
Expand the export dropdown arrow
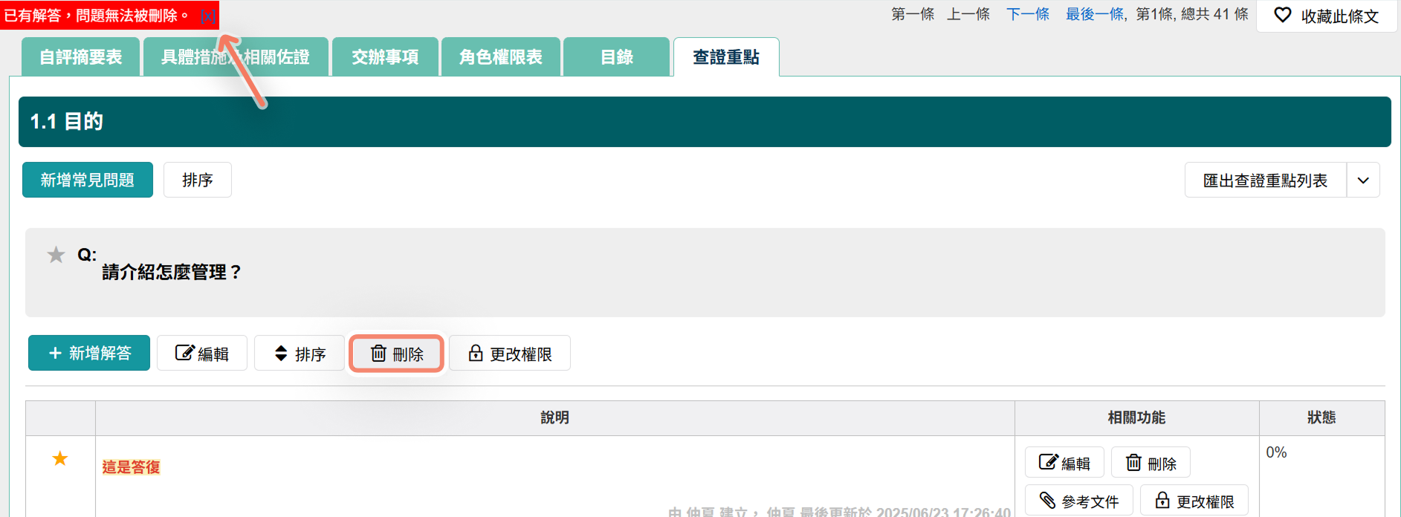click(1363, 181)
